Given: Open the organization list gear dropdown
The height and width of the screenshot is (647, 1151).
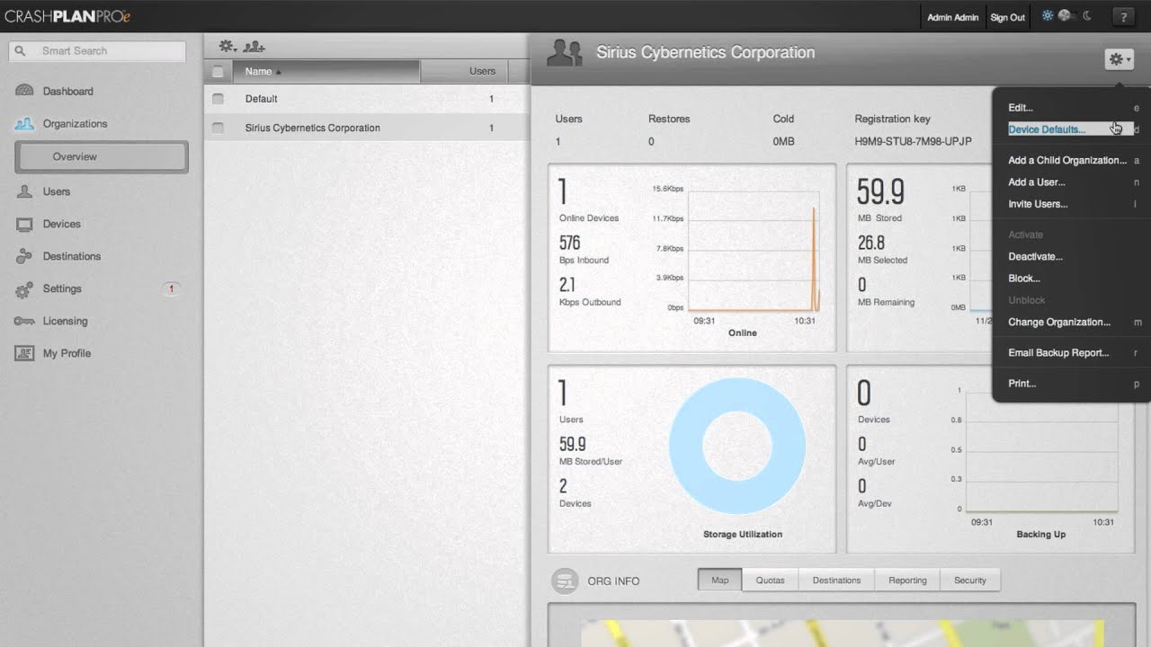Looking at the screenshot, I should pos(228,47).
